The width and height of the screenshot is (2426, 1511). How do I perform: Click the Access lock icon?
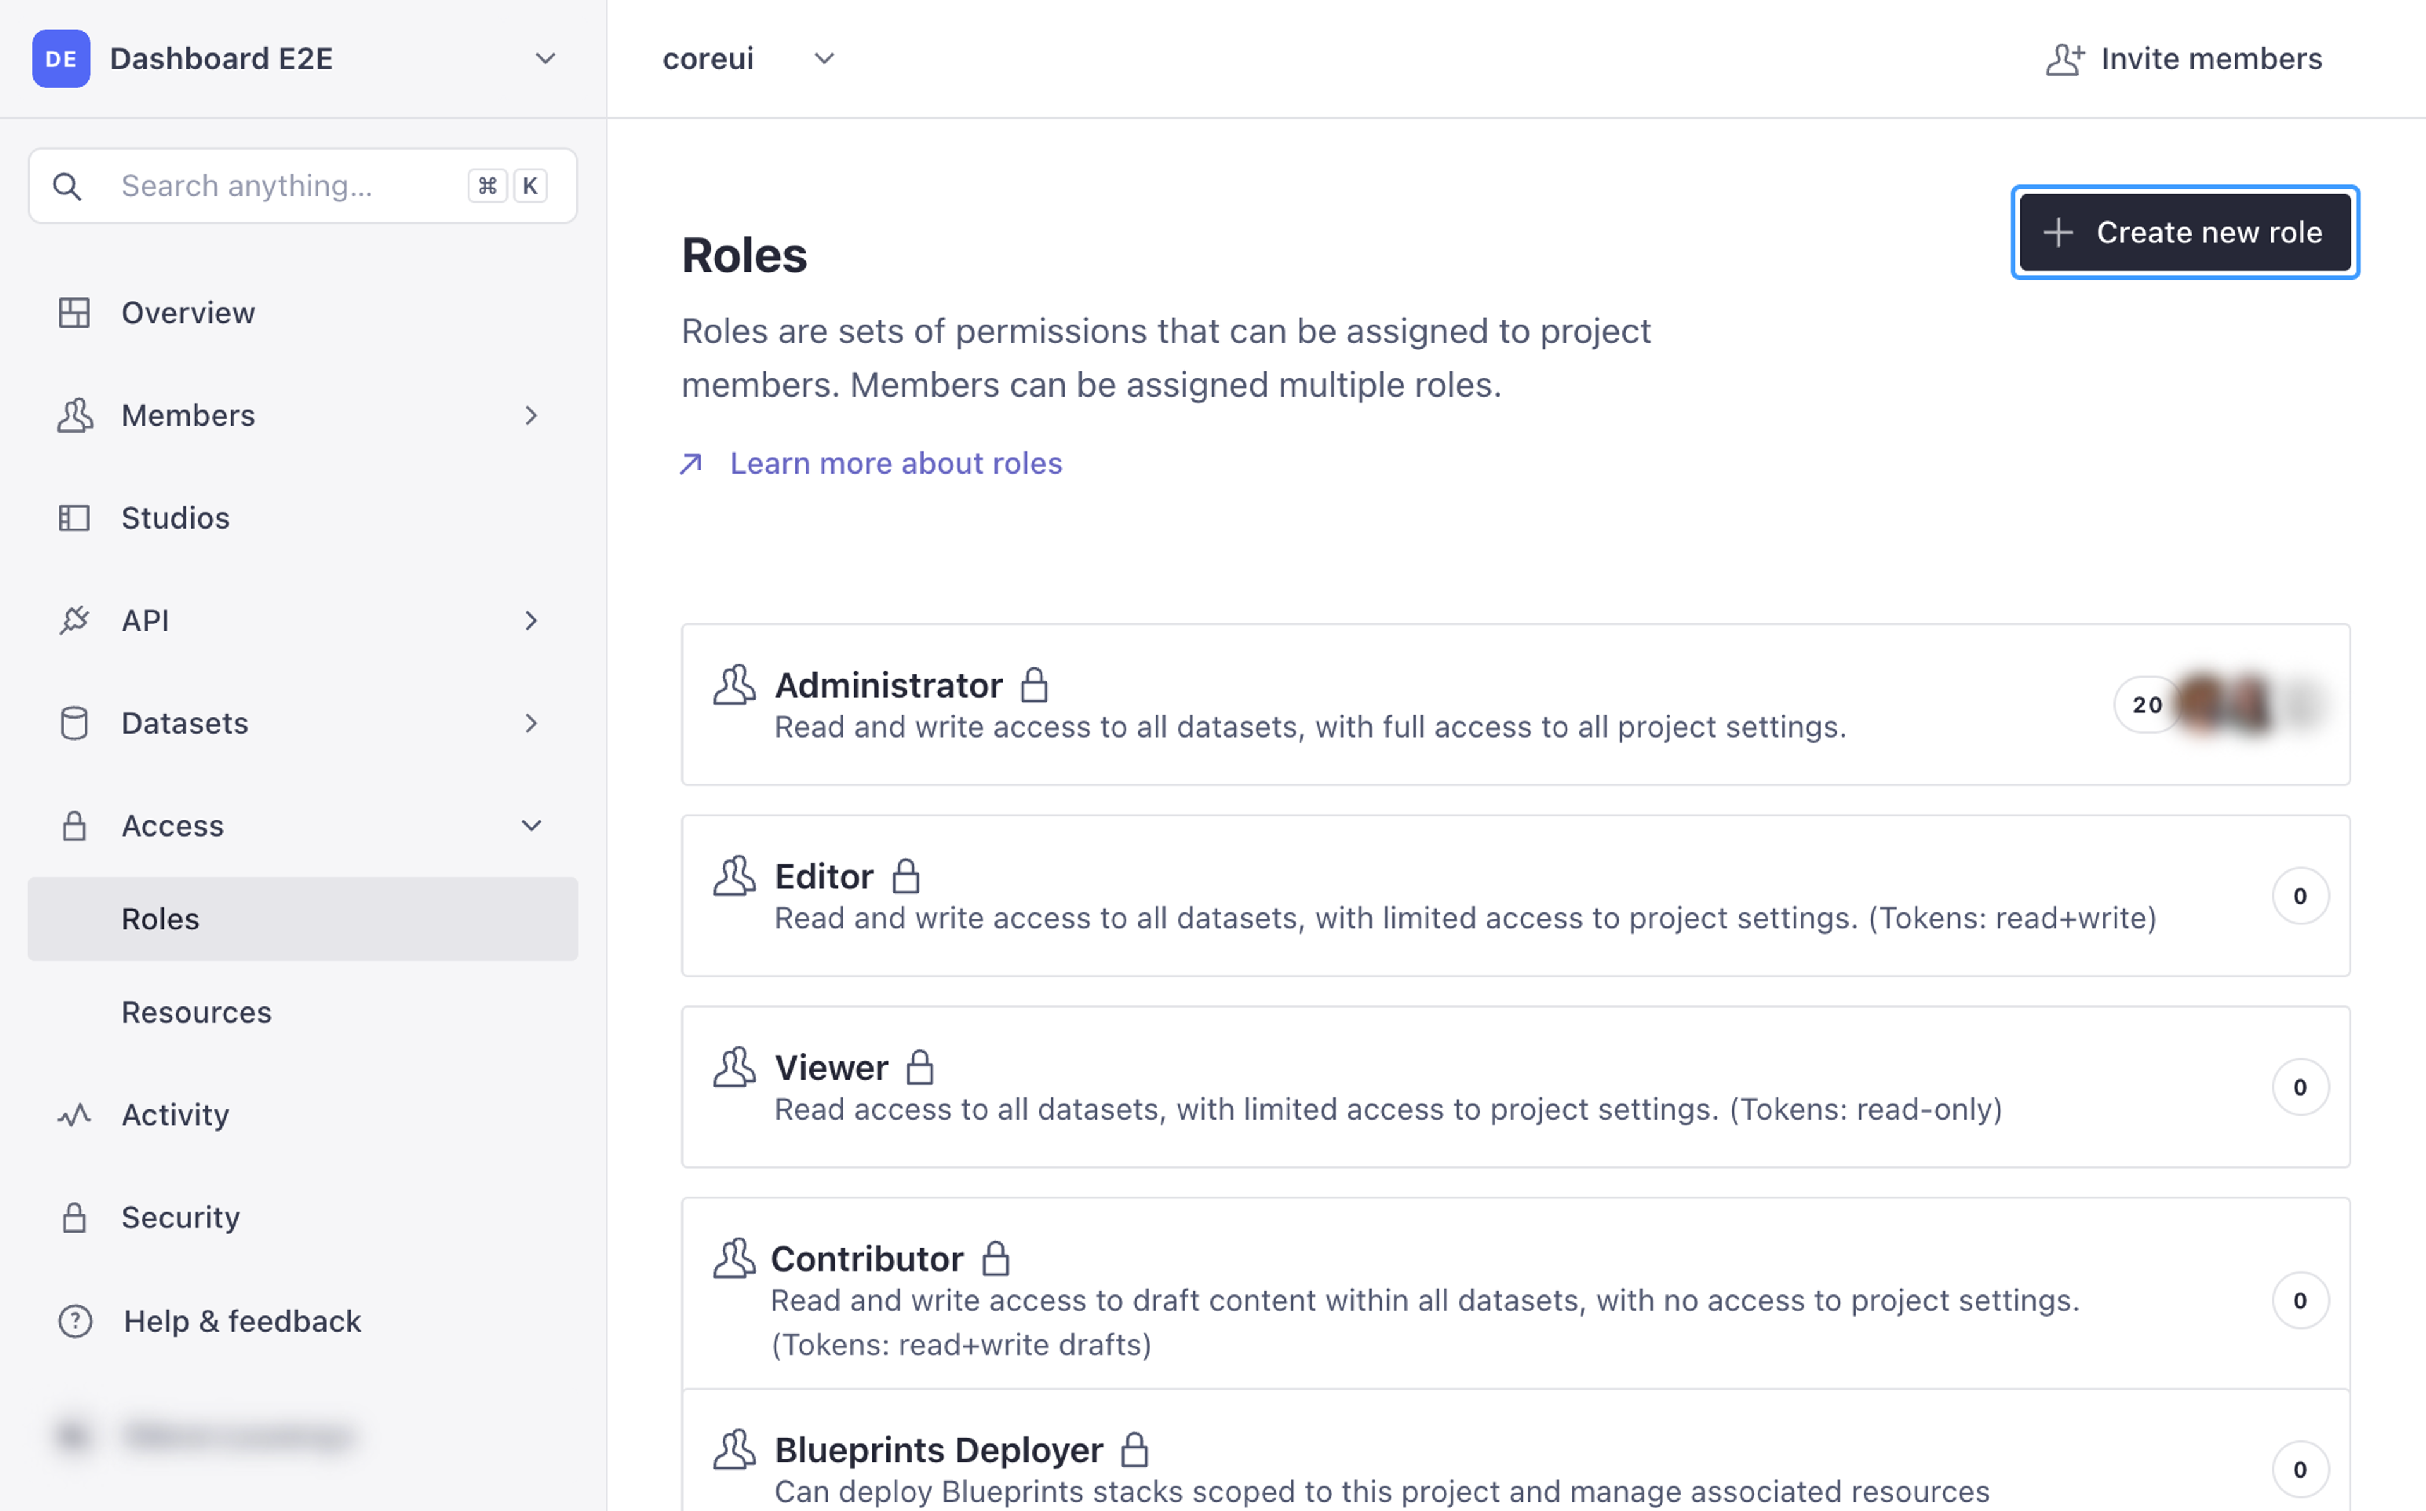[74, 825]
